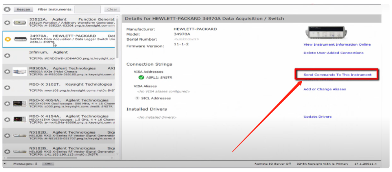Image resolution: width=392 pixels, height=172 pixels.
Task: Select the 33522A Agilent Function Generator entry
Action: point(59,23)
